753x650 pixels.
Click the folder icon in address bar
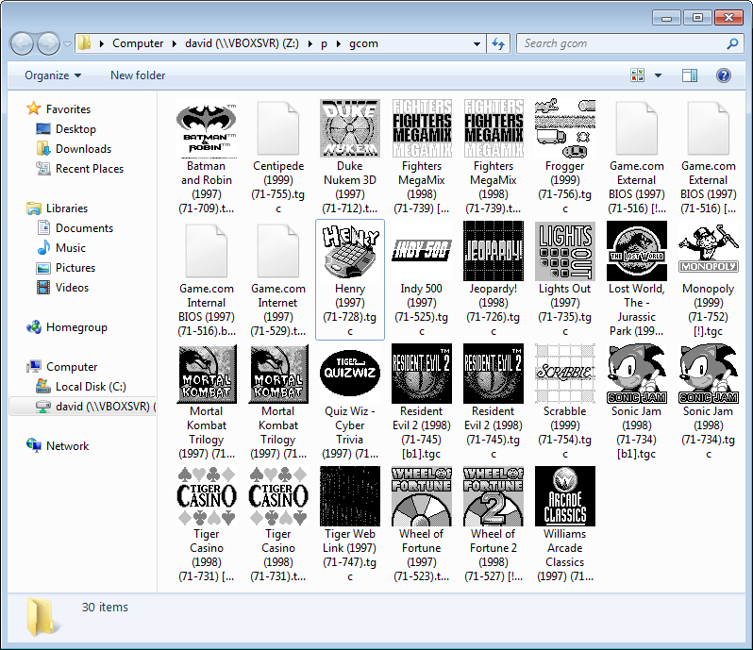[x=85, y=43]
